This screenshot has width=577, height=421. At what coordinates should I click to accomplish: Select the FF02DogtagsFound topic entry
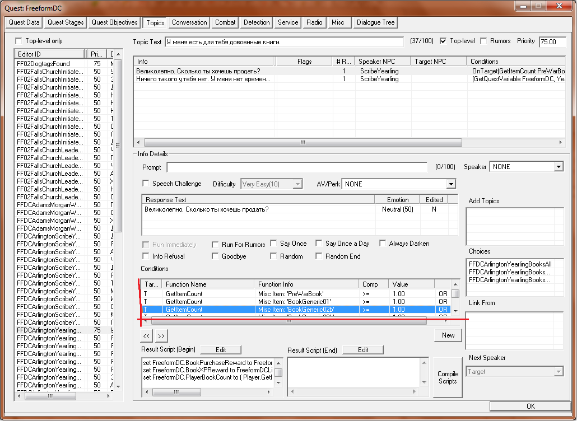(43, 64)
